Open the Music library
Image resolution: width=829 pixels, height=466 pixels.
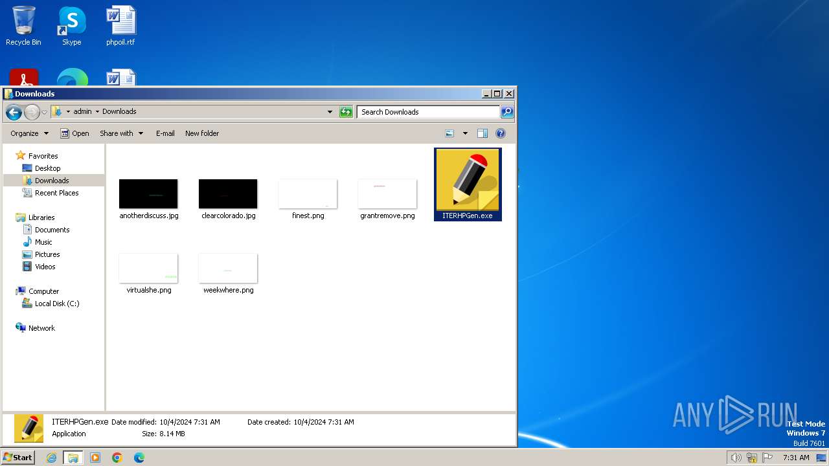click(43, 242)
